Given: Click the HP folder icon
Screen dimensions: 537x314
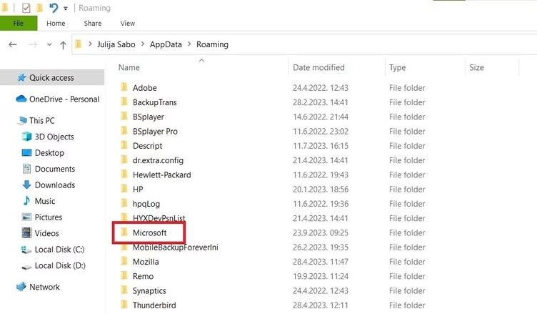Looking at the screenshot, I should 124,188.
